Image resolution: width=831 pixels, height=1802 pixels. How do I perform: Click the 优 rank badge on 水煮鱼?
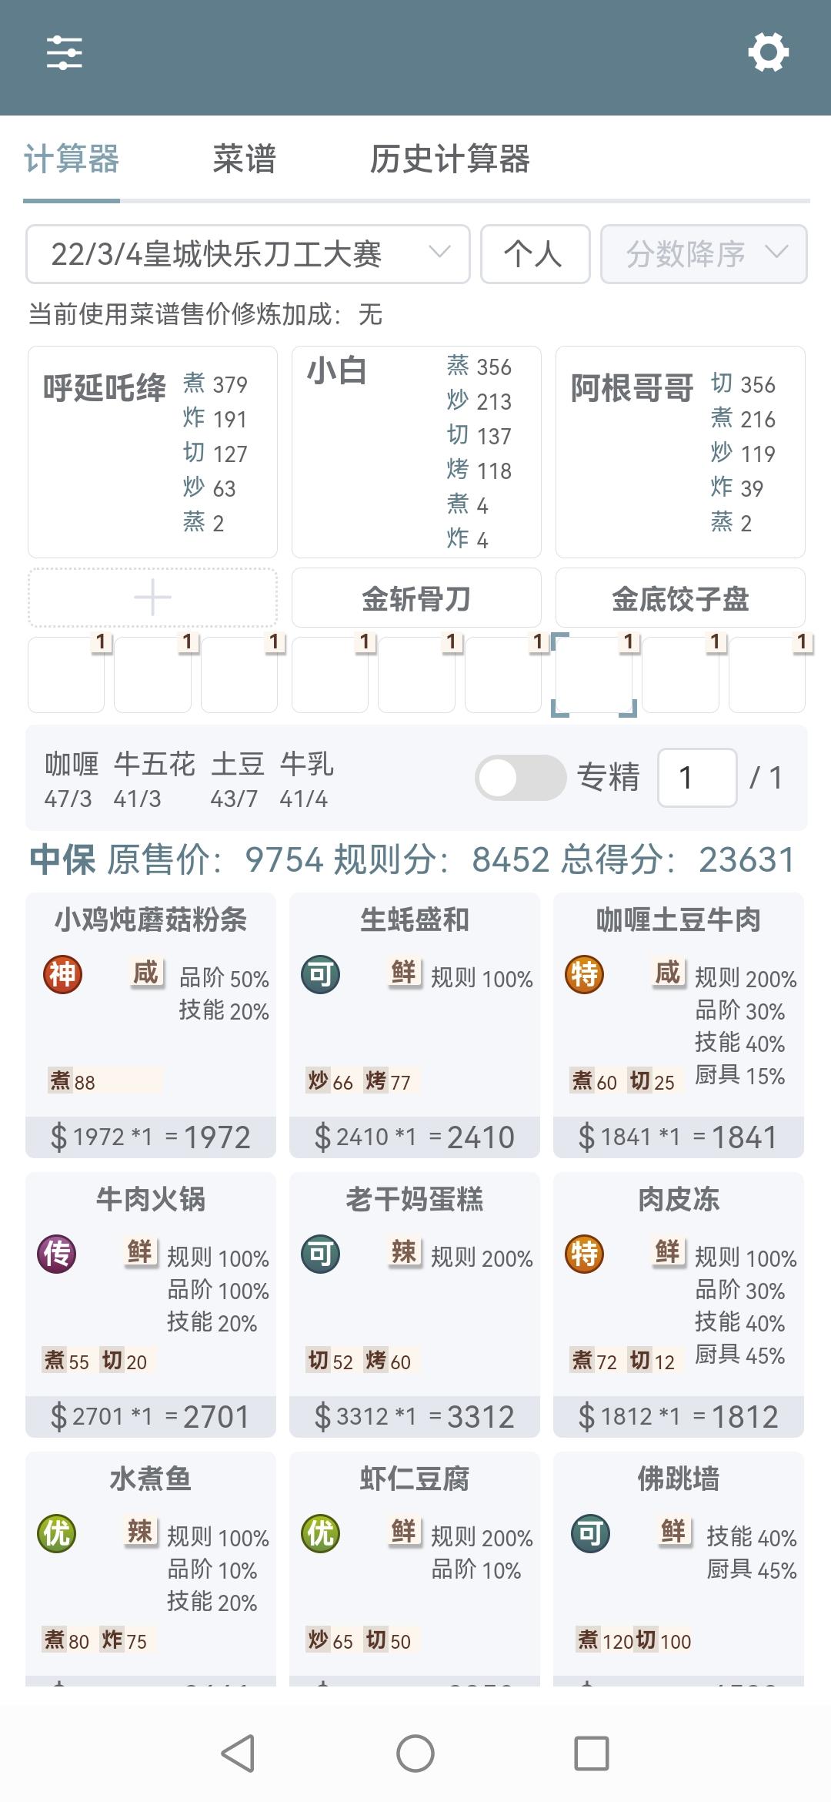point(57,1534)
